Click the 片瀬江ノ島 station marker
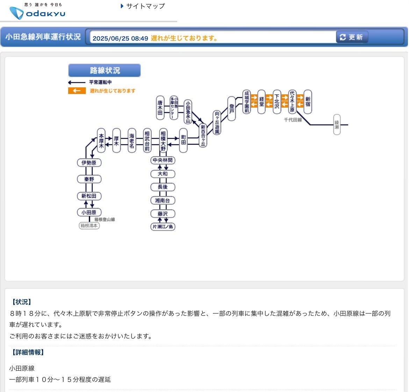Image resolution: width=409 pixels, height=392 pixels. 163,226
